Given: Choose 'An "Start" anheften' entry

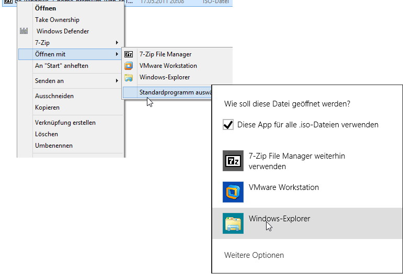Looking at the screenshot, I should [62, 66].
